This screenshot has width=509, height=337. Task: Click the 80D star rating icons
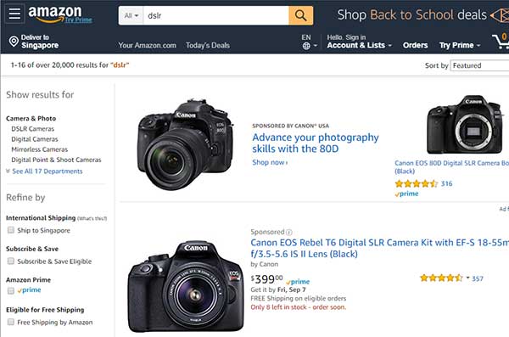pos(417,183)
